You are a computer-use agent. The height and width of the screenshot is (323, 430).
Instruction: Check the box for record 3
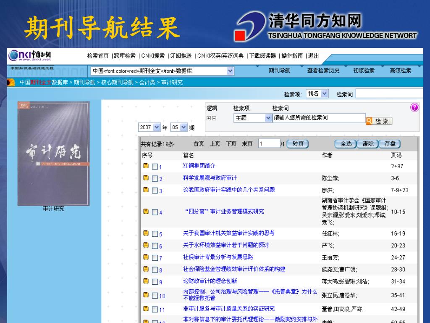click(155, 191)
